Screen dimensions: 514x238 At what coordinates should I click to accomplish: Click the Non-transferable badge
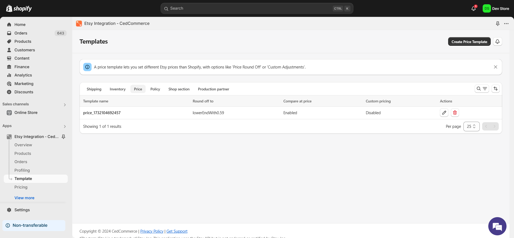pyautogui.click(x=34, y=225)
